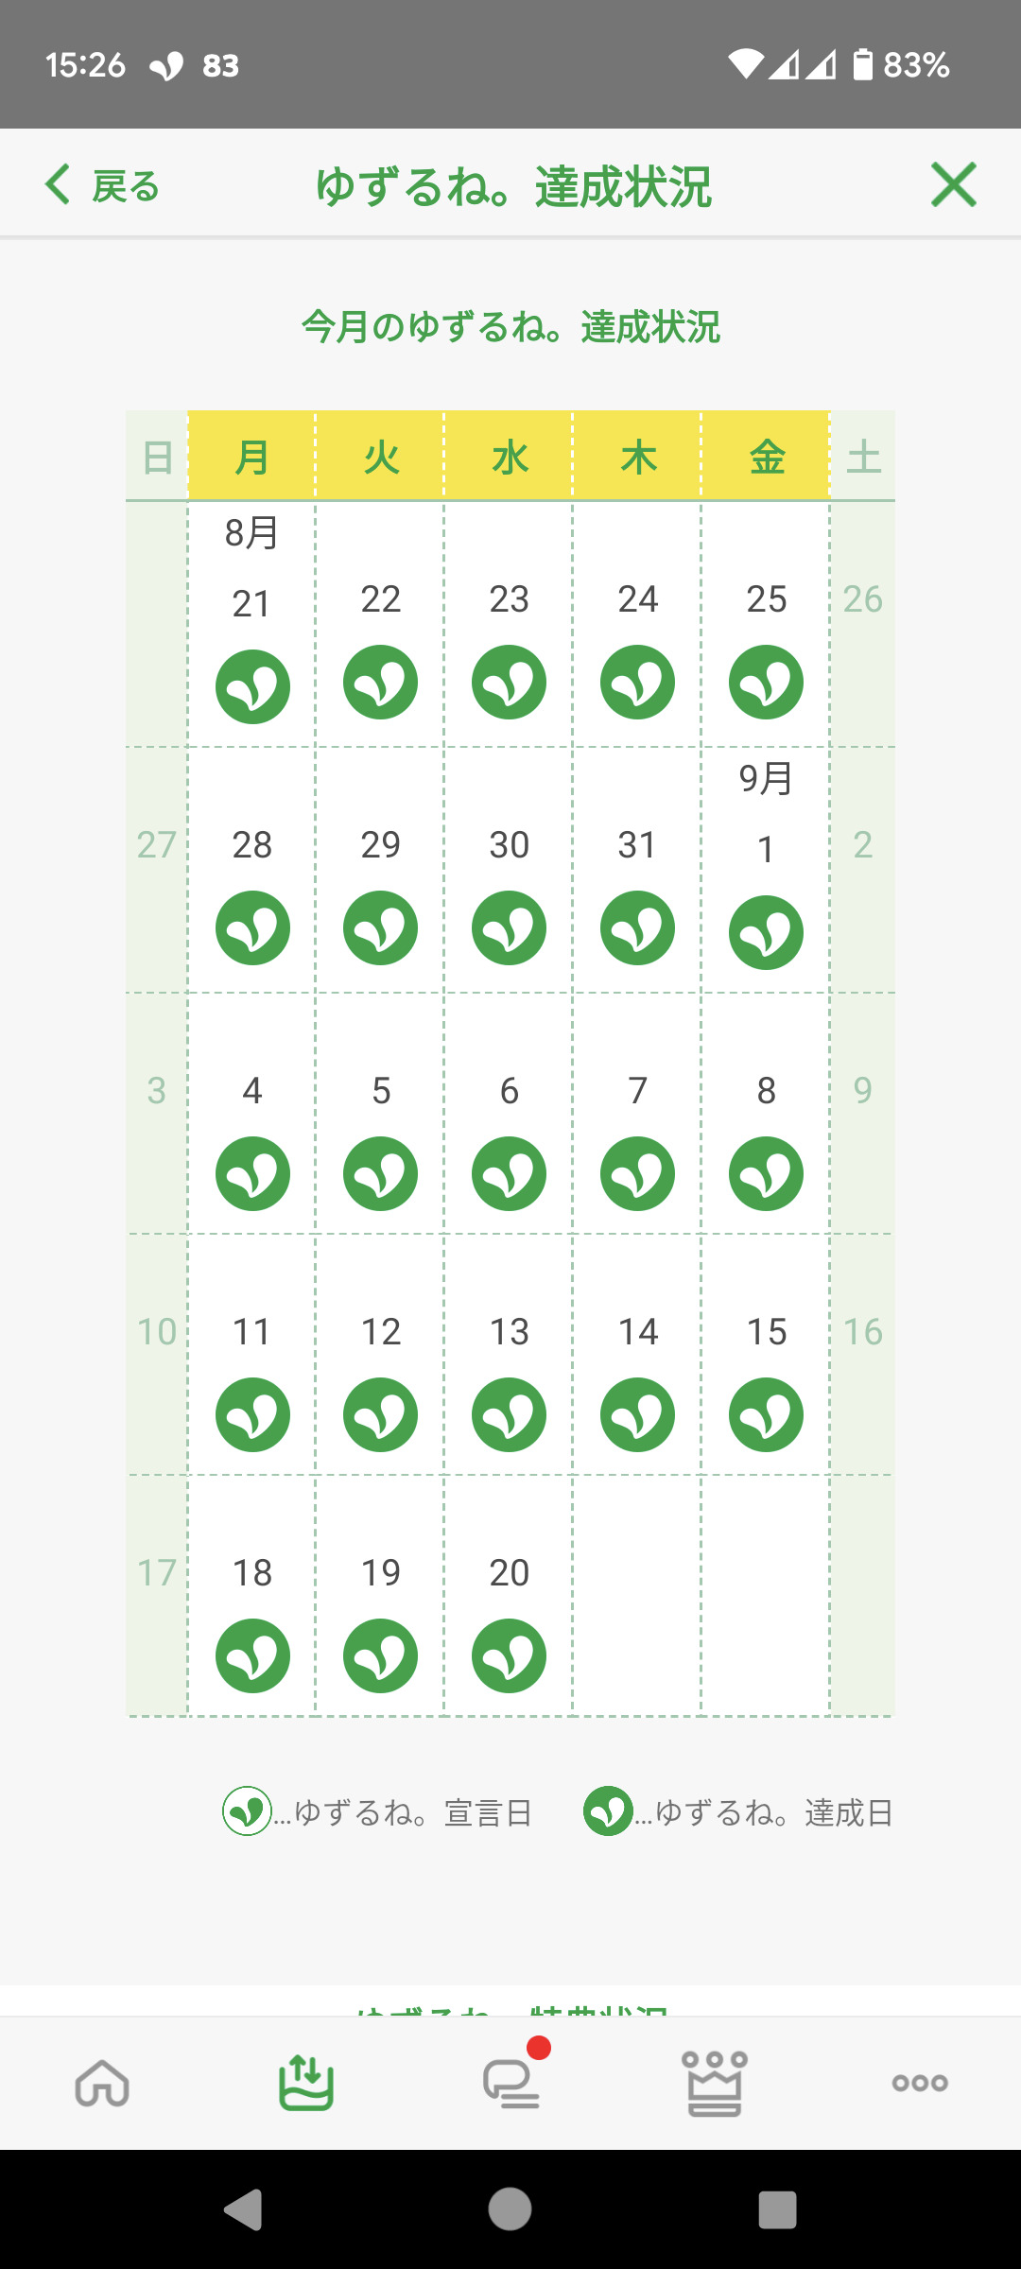Tap the achievement leaf icon for August 21
The image size is (1021, 2269).
(252, 686)
